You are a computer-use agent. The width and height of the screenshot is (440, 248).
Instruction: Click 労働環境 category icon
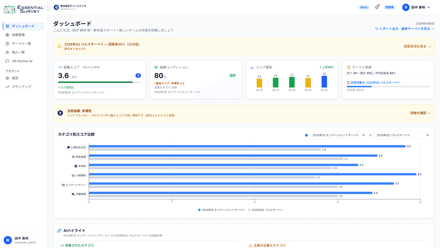[73, 194]
